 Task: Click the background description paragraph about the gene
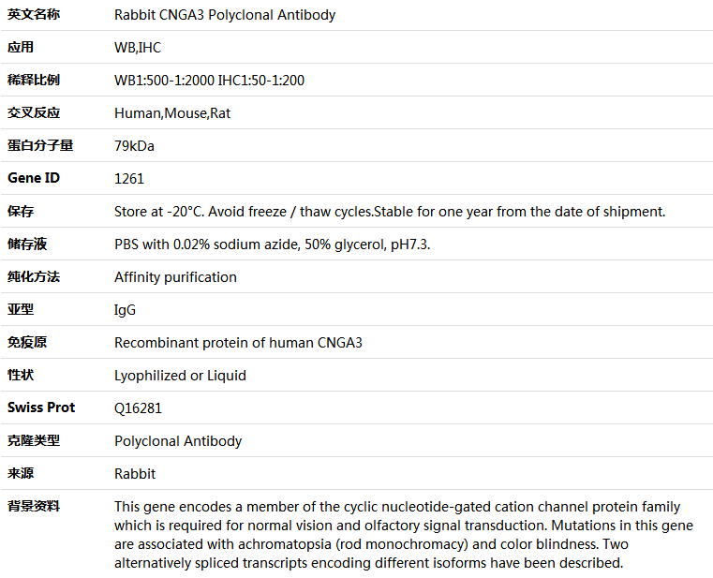pos(403,535)
